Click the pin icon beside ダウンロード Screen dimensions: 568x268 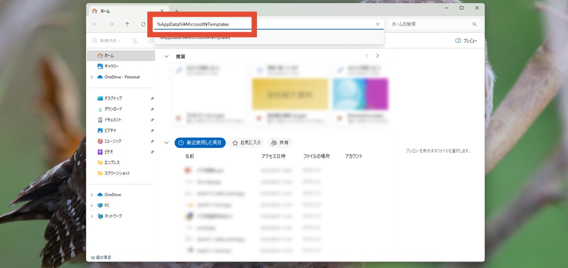point(152,109)
